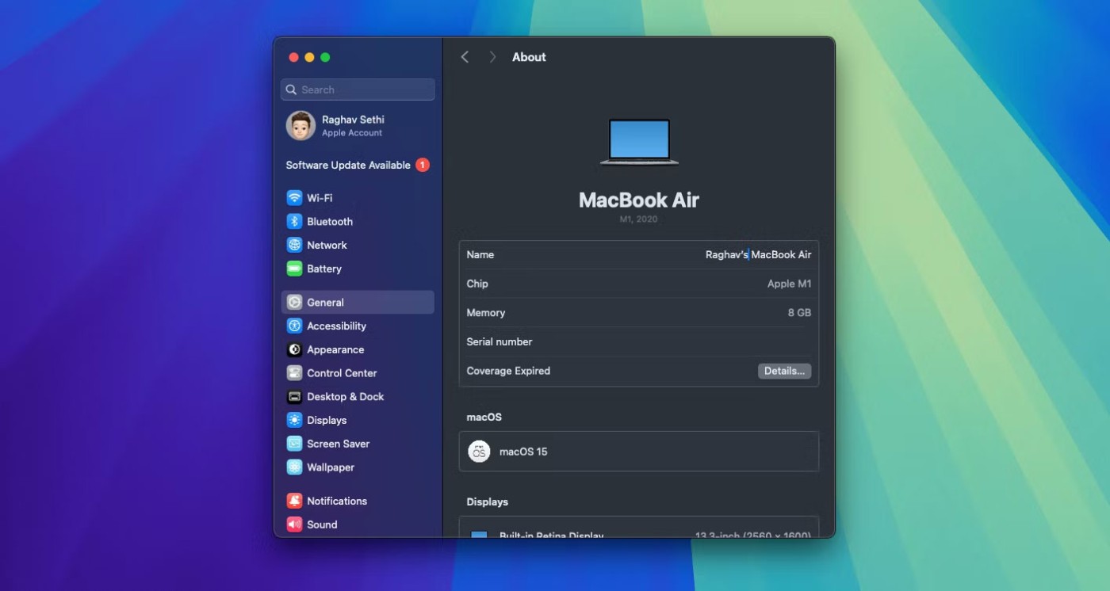The image size is (1110, 591).
Task: Open Control Center icon in sidebar
Action: (294, 373)
